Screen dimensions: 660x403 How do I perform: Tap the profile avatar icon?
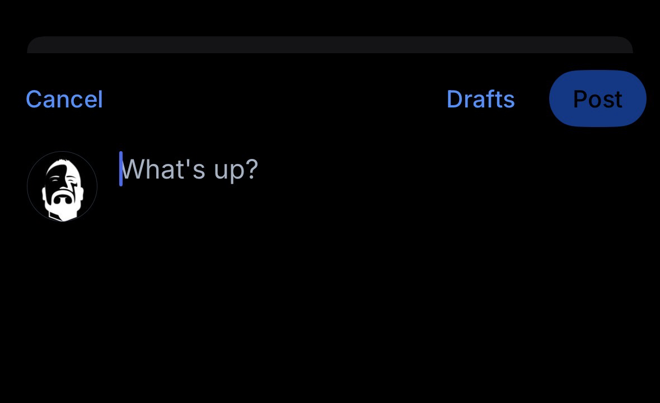click(62, 186)
